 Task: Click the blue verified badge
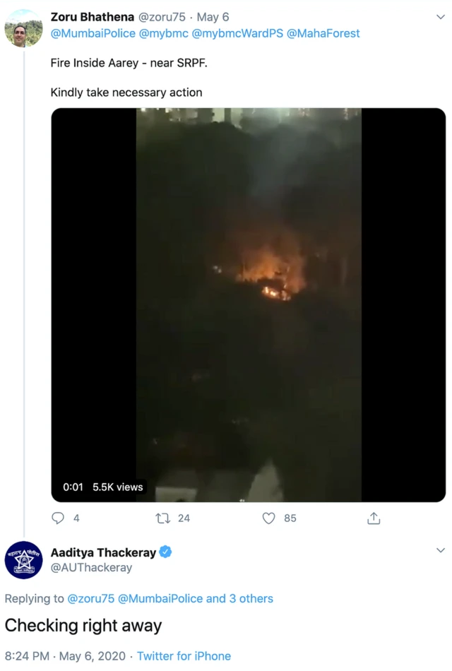[166, 552]
